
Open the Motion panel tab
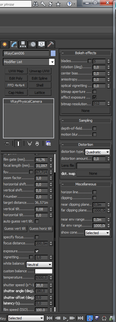tap(32, 44)
